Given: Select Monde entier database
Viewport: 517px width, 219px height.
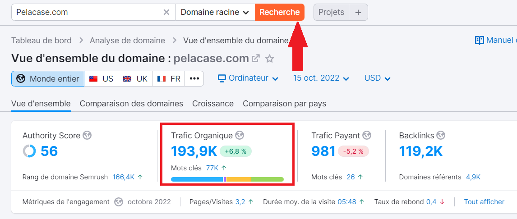Looking at the screenshot, I should (48, 79).
